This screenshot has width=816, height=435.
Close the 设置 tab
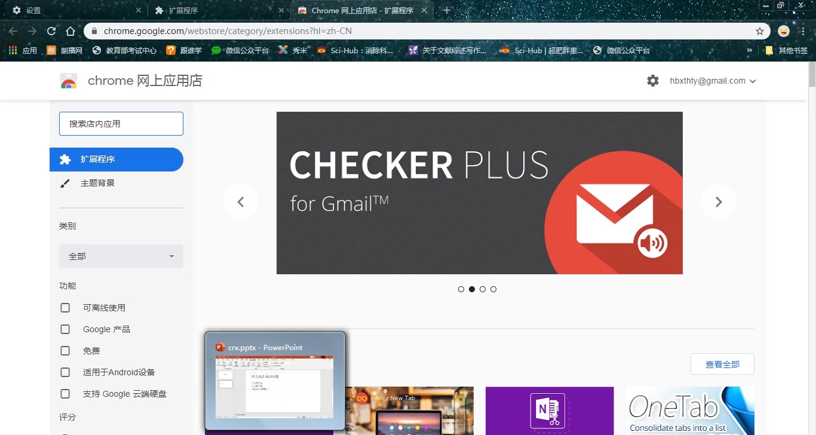click(139, 10)
